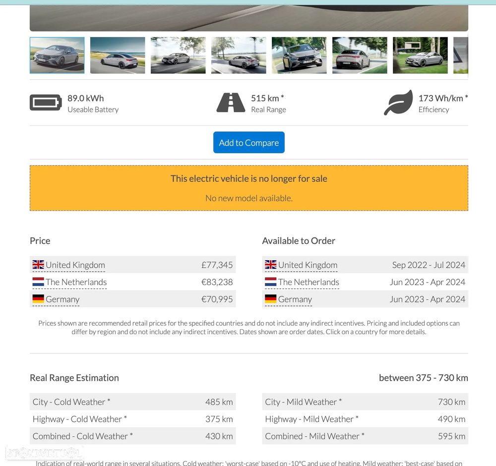
Task: Click Germany Jun 2023 - Apr 2024 dates
Action: [x=428, y=299]
